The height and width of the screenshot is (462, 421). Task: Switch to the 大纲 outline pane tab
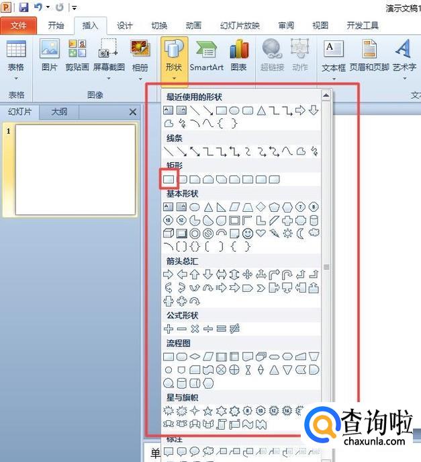click(x=59, y=112)
